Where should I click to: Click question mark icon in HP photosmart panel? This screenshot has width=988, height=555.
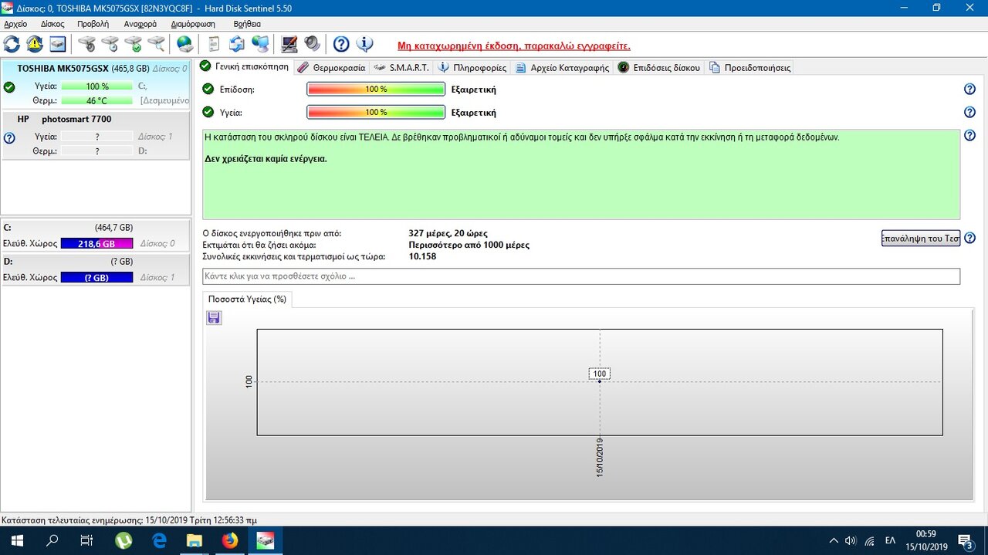pos(9,138)
